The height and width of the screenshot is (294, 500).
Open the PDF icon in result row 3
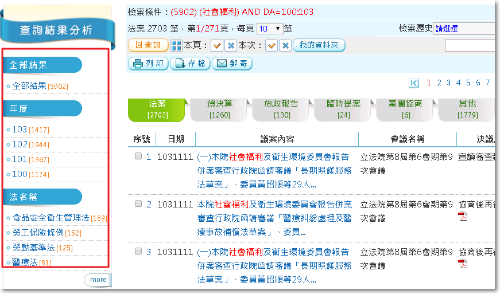(462, 264)
